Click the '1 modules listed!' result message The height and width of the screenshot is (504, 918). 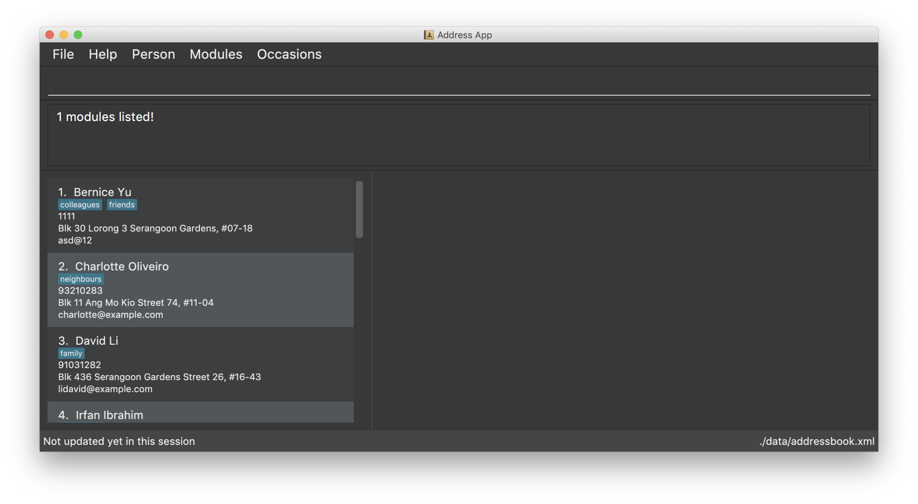click(105, 117)
